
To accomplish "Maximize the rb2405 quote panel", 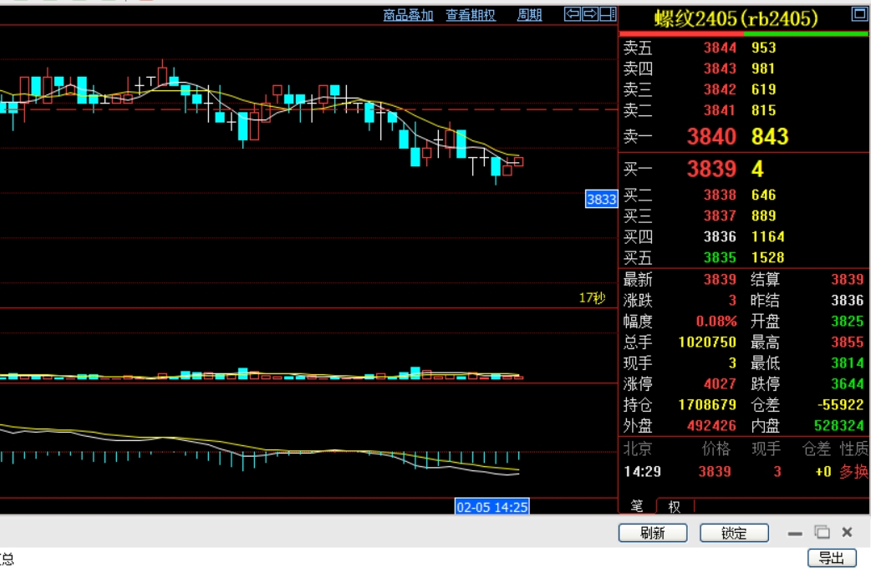I will (x=858, y=14).
